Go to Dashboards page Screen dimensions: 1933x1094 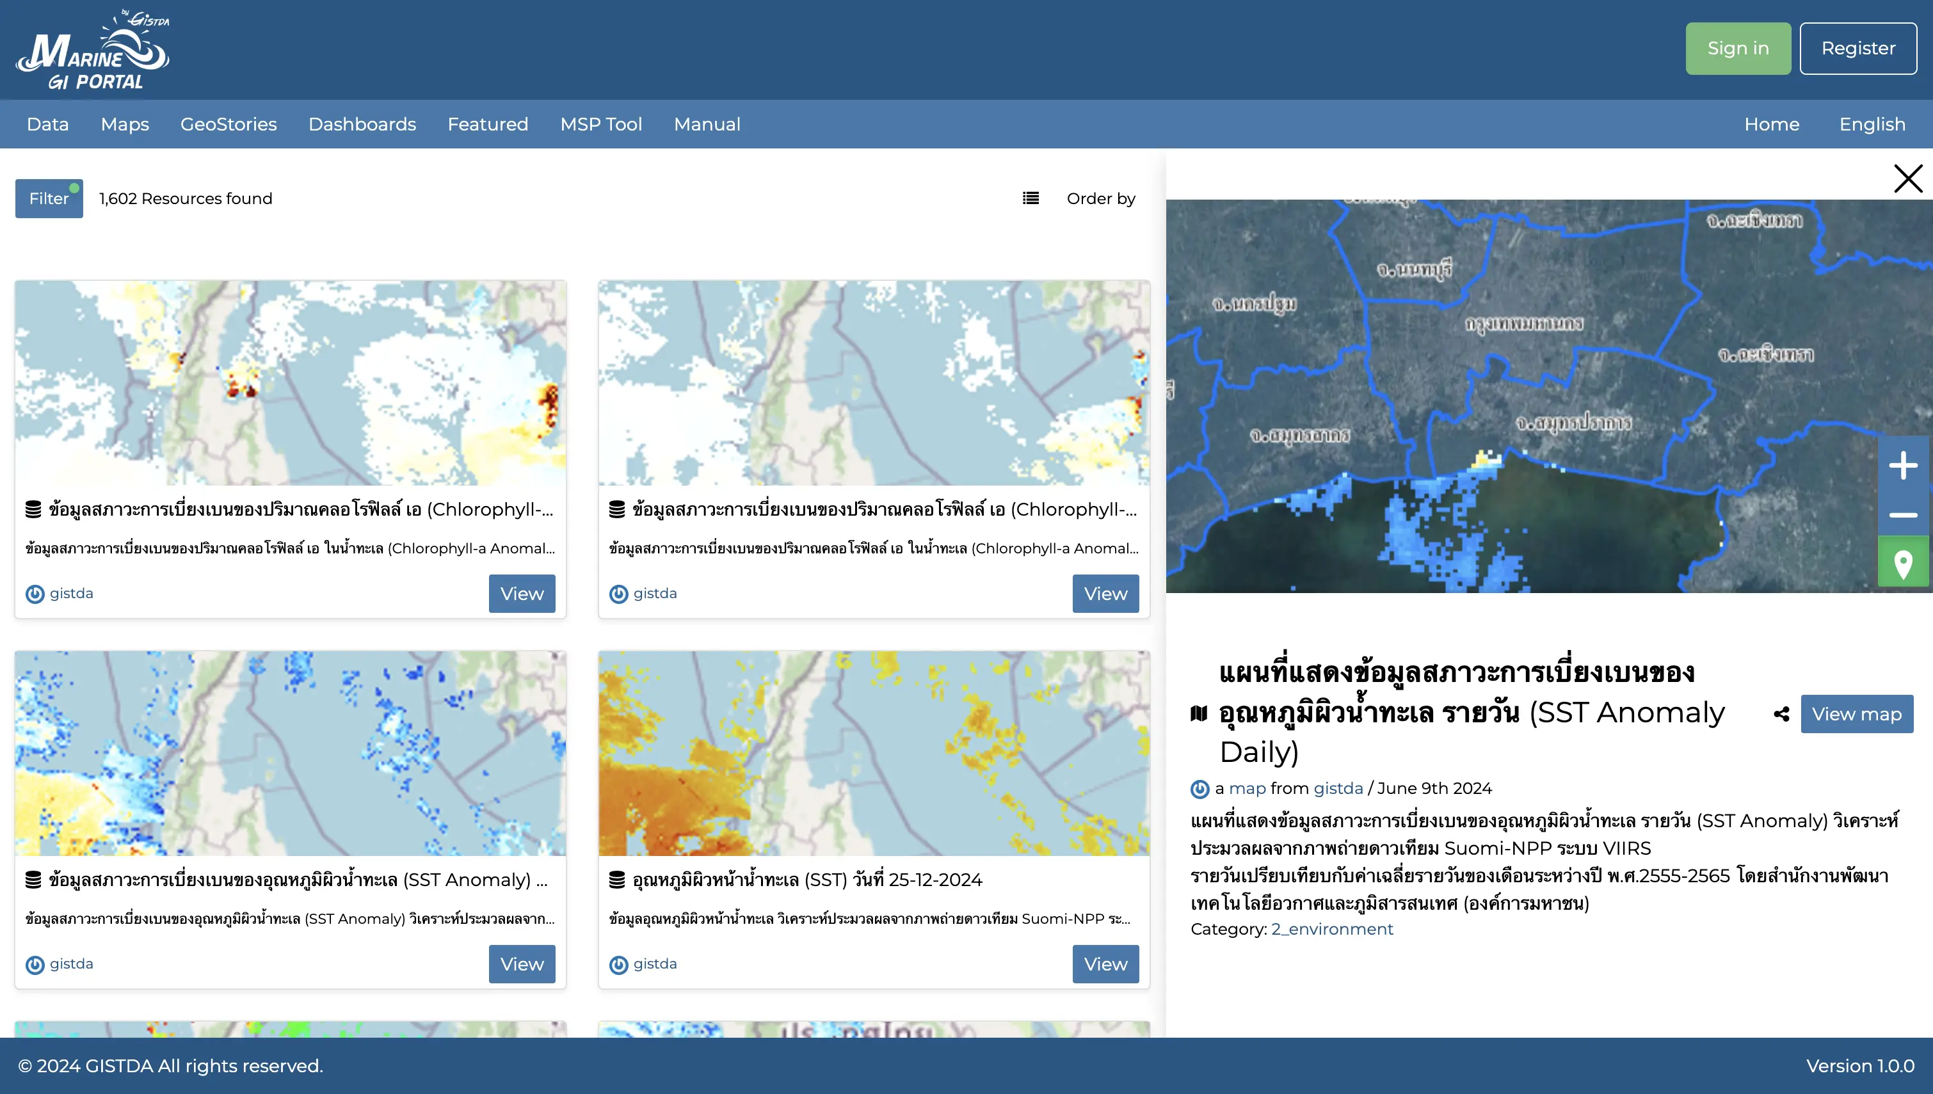click(362, 124)
